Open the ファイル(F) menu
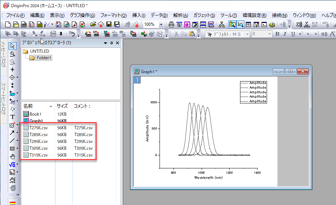Screen dimensions: 336x205 (15, 15)
